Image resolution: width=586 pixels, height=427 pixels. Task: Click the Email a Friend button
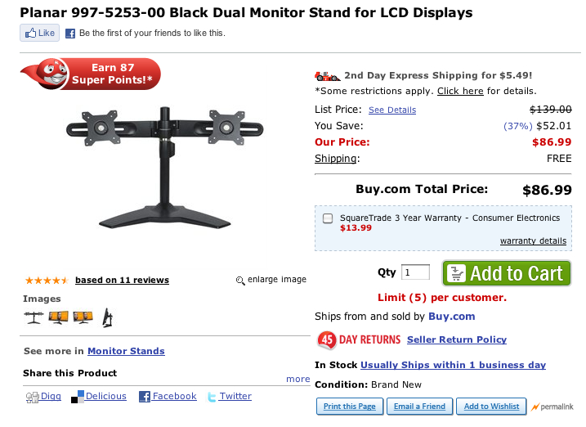(419, 407)
